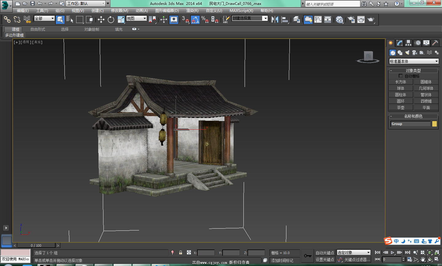442x266 pixels.
Task: Open the Material Editor
Action: [339, 20]
